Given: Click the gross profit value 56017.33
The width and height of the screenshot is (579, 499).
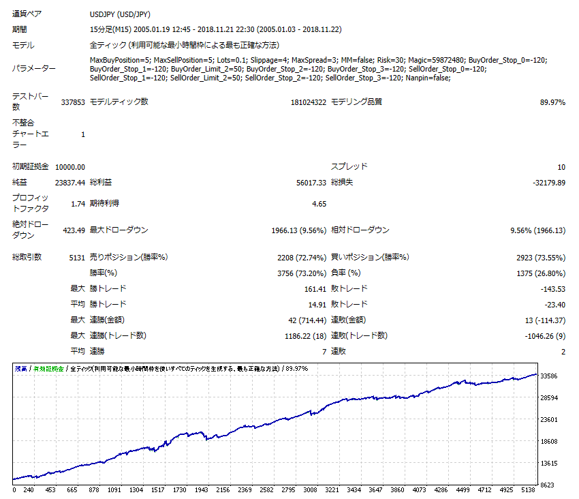Looking at the screenshot, I should tap(311, 183).
